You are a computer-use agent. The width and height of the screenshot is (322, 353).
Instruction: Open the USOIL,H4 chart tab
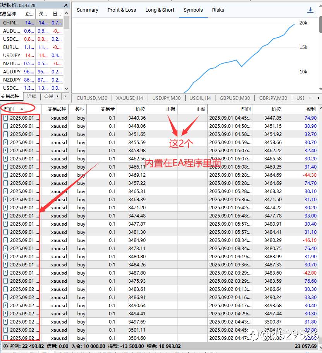point(200,98)
